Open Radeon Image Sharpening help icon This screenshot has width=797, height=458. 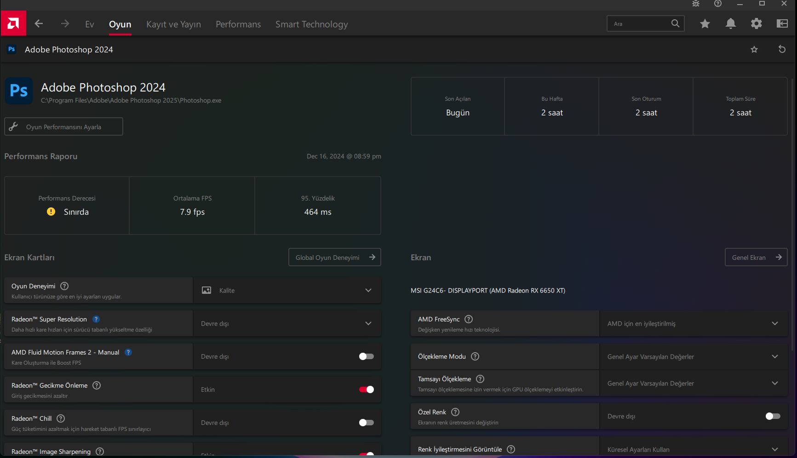(x=100, y=452)
